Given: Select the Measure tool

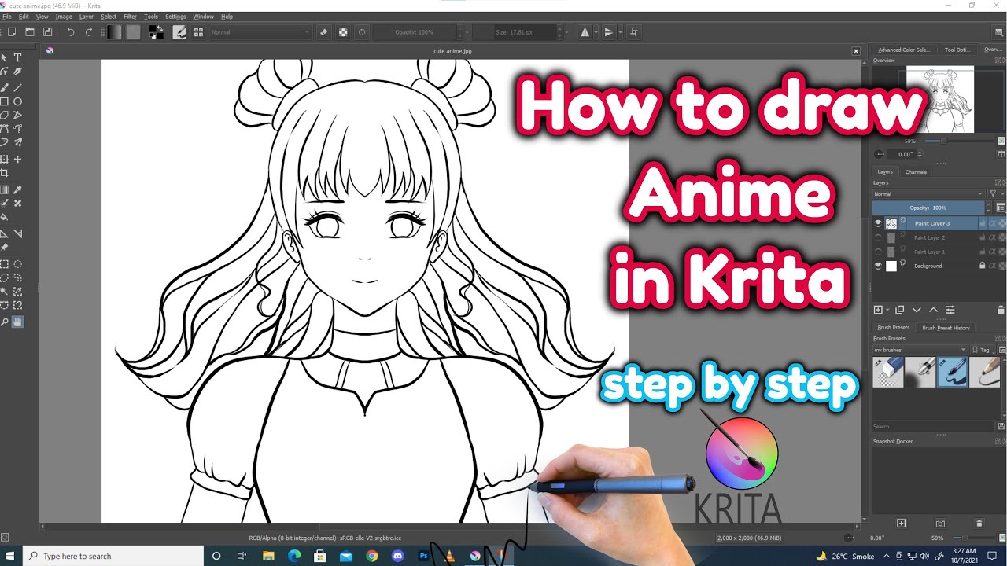Looking at the screenshot, I should [17, 233].
